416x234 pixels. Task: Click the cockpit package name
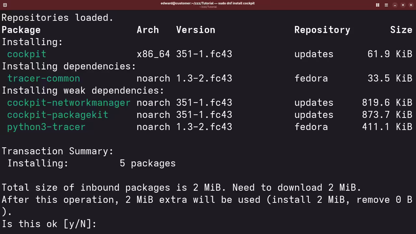pos(27,54)
